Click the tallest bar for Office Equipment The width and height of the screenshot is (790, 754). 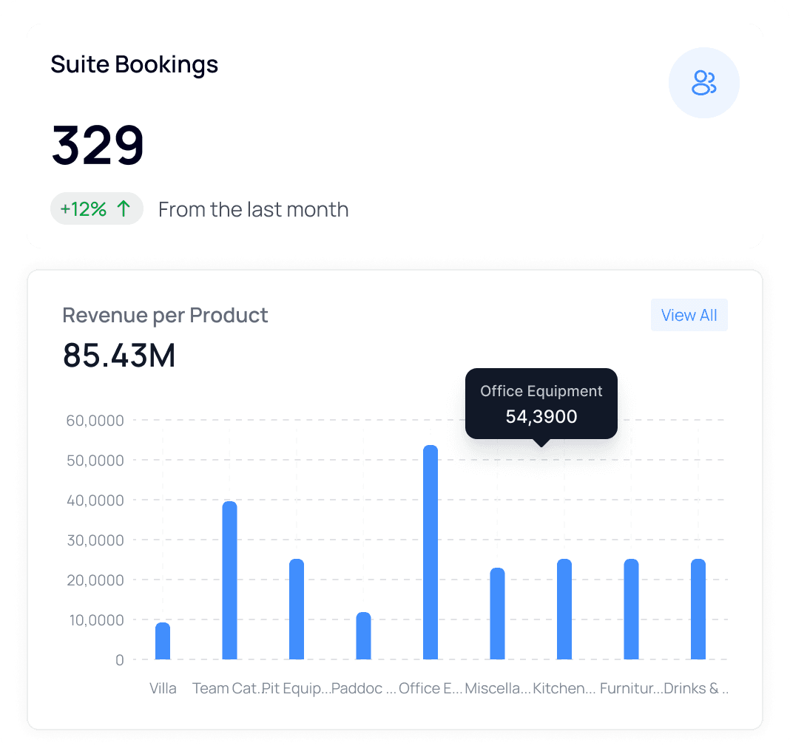pyautogui.click(x=430, y=551)
